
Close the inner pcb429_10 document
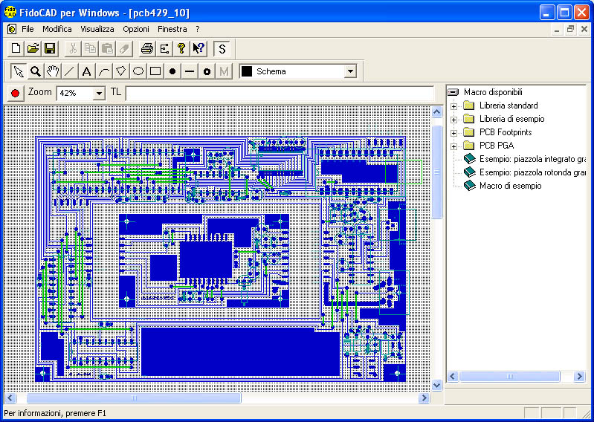(x=584, y=29)
